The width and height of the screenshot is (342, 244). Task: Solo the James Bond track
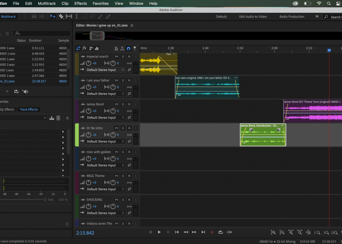(123, 104)
